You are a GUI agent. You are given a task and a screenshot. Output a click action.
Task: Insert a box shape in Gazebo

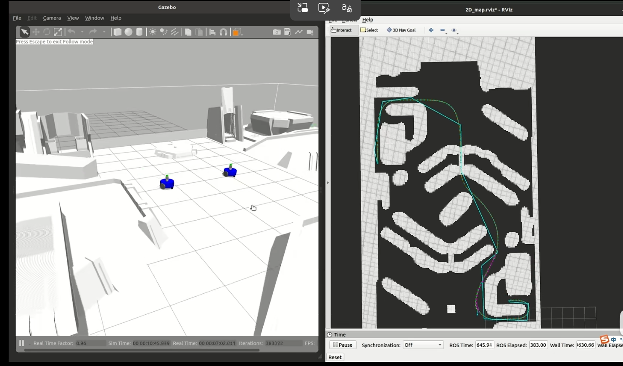point(117,32)
